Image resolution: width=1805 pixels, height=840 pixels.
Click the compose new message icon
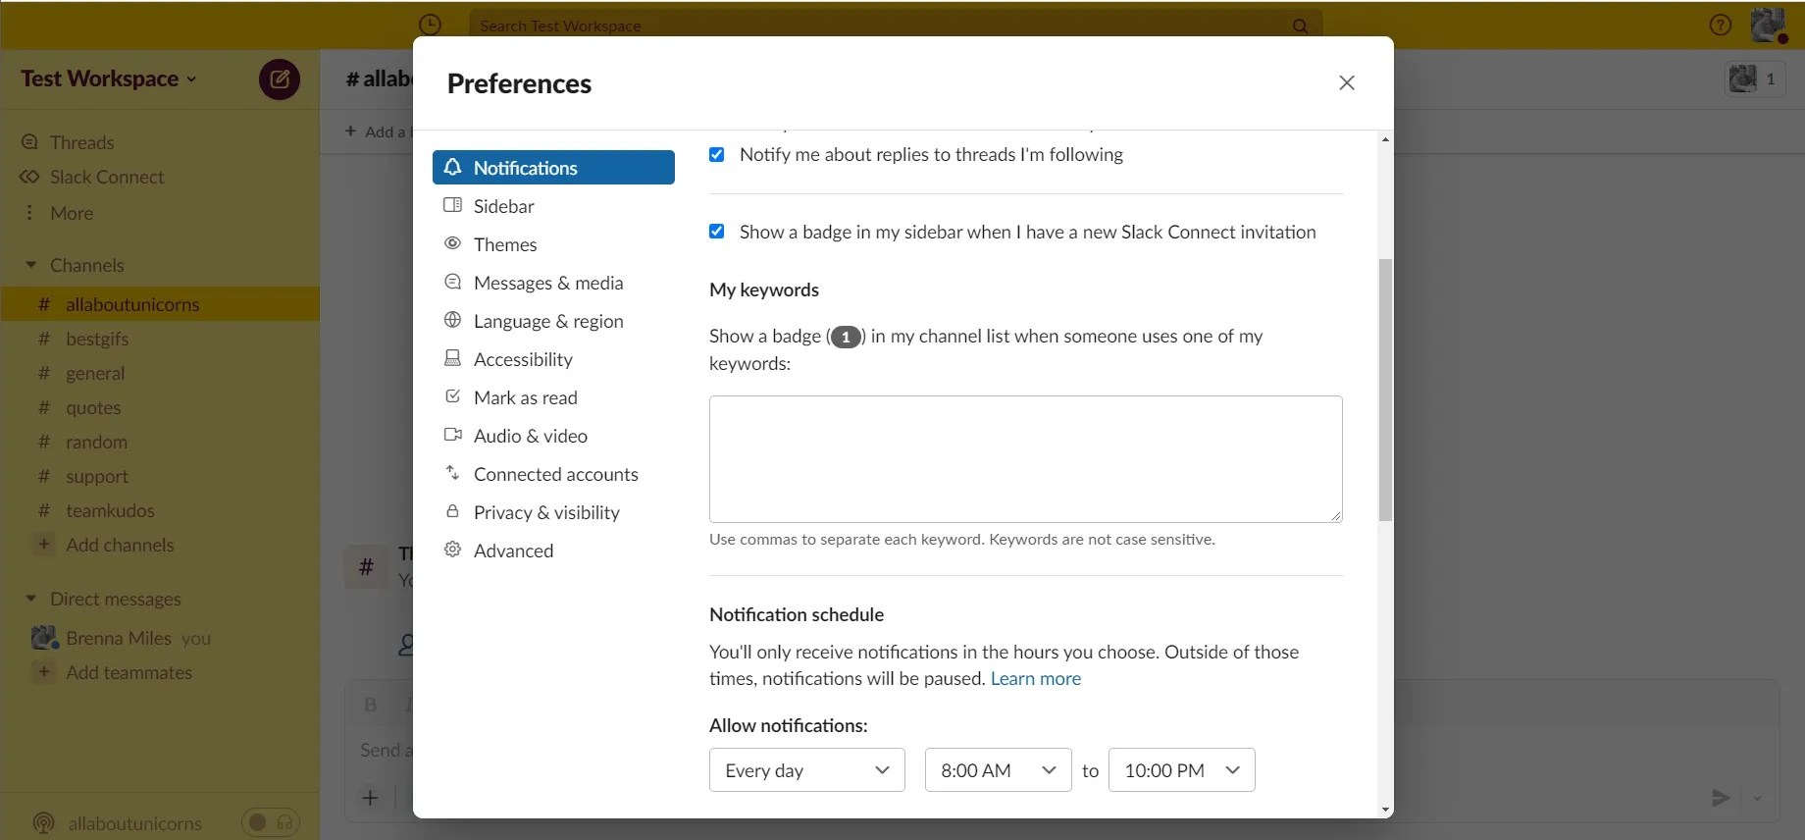(280, 79)
